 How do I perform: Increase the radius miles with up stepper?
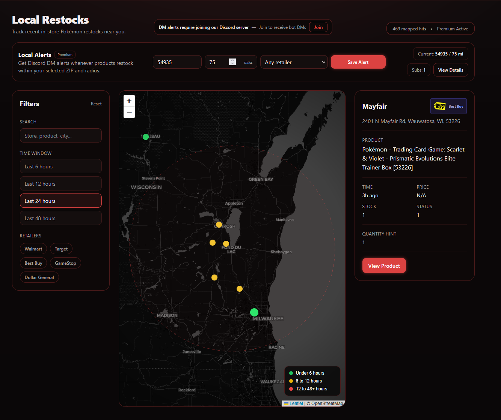coord(232,60)
